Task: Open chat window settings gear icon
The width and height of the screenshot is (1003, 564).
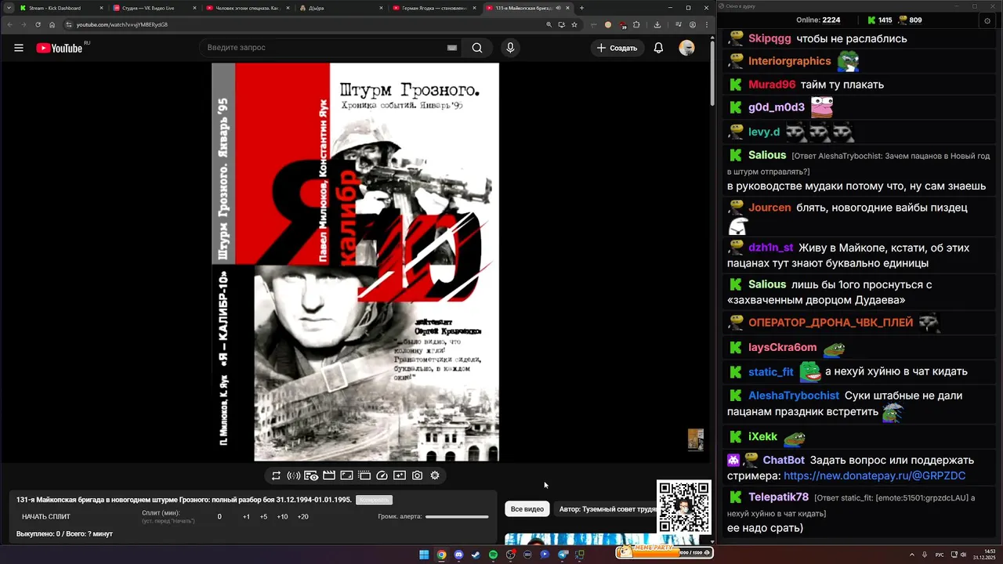Action: 987,20
